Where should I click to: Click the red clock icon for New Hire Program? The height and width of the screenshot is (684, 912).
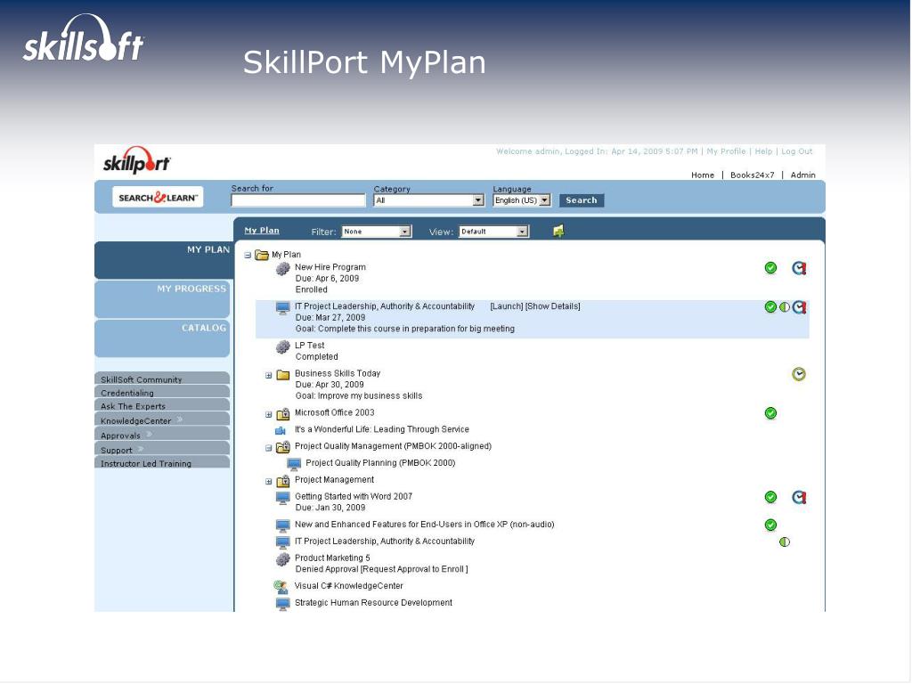click(x=799, y=267)
